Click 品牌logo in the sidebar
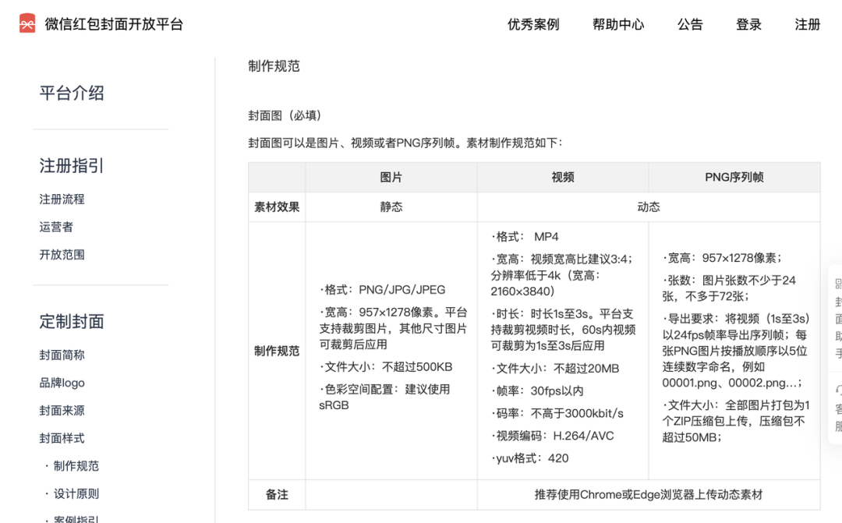Image resolution: width=842 pixels, height=523 pixels. pyautogui.click(x=62, y=383)
